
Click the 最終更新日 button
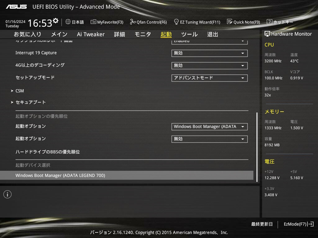(262, 224)
